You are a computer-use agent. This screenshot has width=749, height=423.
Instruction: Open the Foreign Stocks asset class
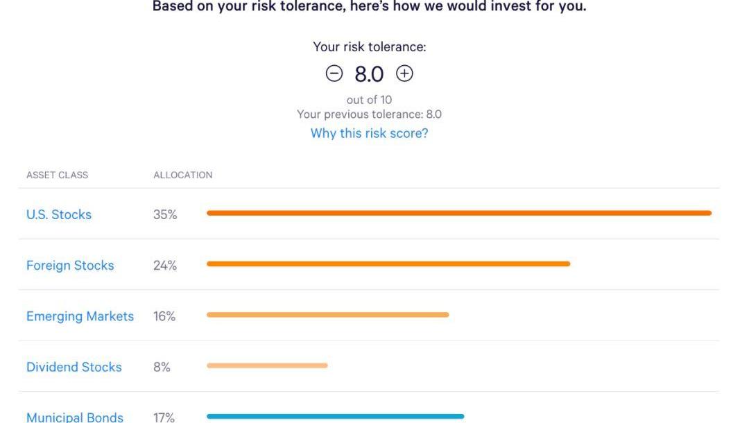[x=70, y=265]
